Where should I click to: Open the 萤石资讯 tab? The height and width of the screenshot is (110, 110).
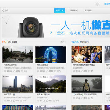(x=88, y=10)
